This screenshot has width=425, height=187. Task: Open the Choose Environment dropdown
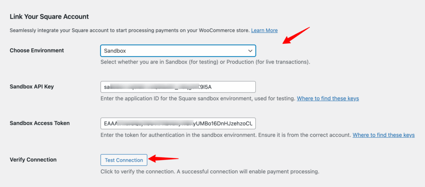(178, 51)
